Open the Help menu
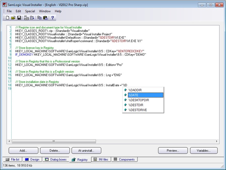 pyautogui.click(x=58, y=11)
